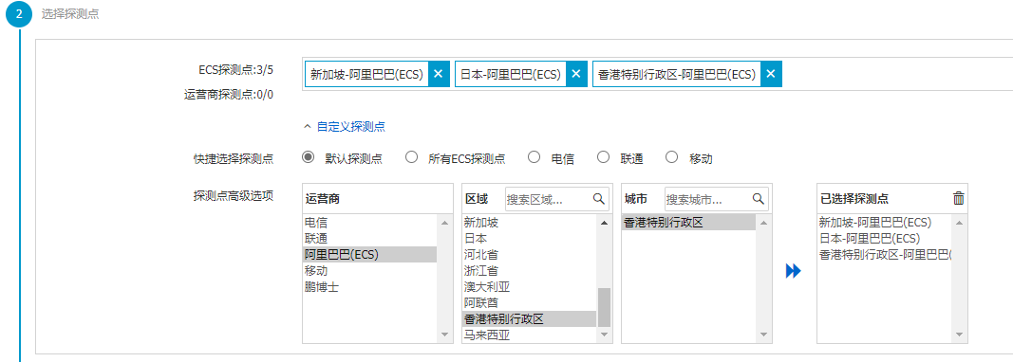Select the 所有ECS探测点 radio button
This screenshot has height=362, width=1013.
point(411,156)
